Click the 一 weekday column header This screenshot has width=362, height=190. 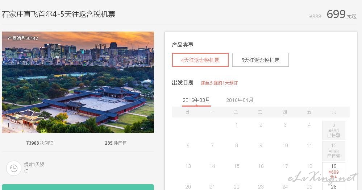(x=212, y=112)
